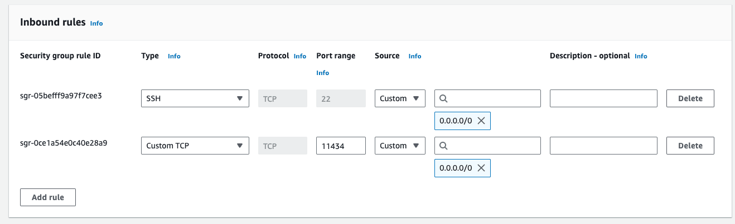The width and height of the screenshot is (735, 224).
Task: Click port range field showing 11434
Action: click(341, 146)
